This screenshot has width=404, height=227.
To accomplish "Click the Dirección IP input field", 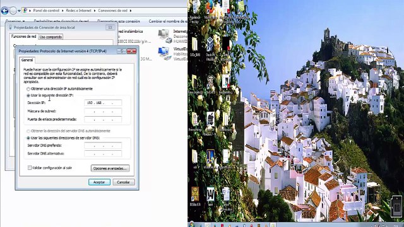I will (x=103, y=103).
